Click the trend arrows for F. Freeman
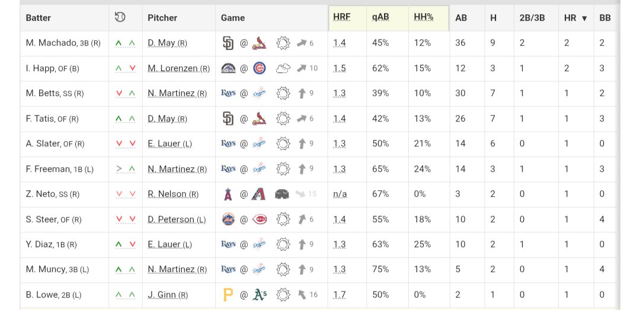Image resolution: width=640 pixels, height=310 pixels. (x=125, y=169)
